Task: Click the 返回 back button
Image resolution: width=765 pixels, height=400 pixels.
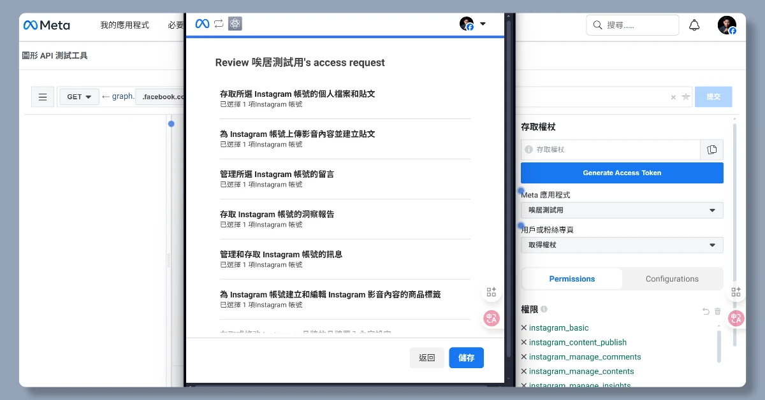Action: [427, 358]
